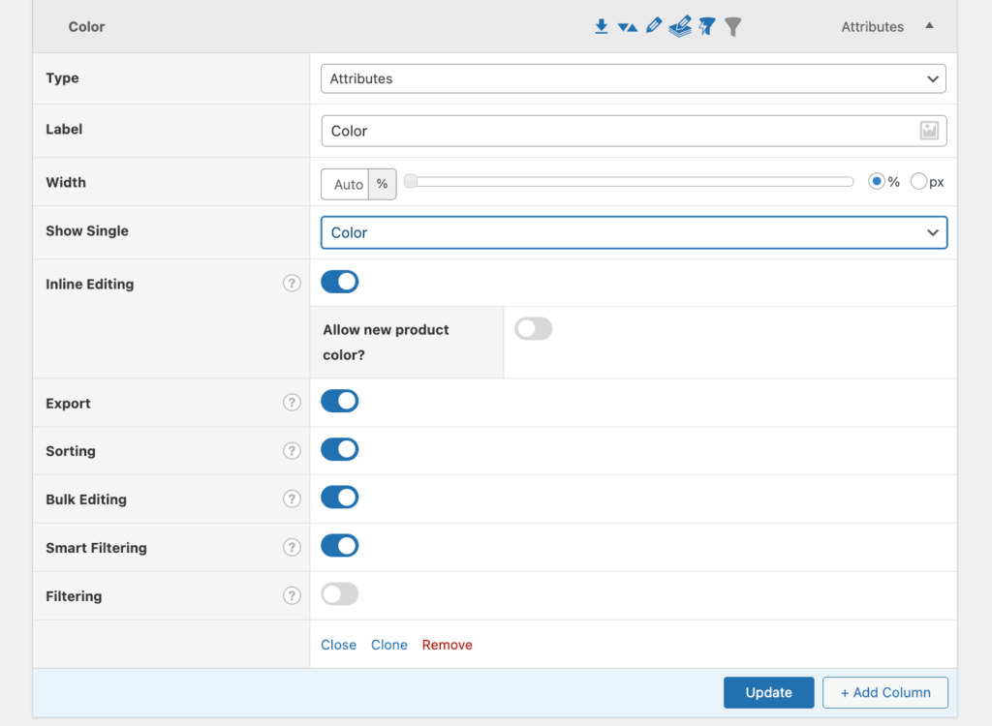Screen dimensions: 992x726
Task: Click the Width slider handle
Action: tap(411, 182)
